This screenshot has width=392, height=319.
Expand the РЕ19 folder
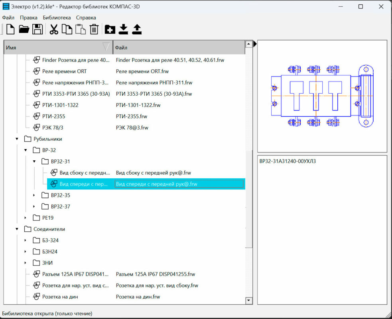pos(26,218)
